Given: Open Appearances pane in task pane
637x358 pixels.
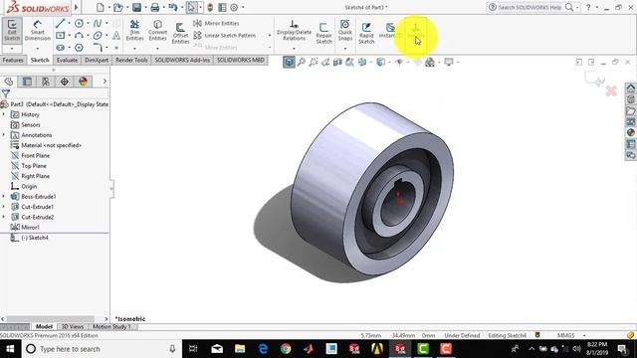Looking at the screenshot, I should [630, 132].
